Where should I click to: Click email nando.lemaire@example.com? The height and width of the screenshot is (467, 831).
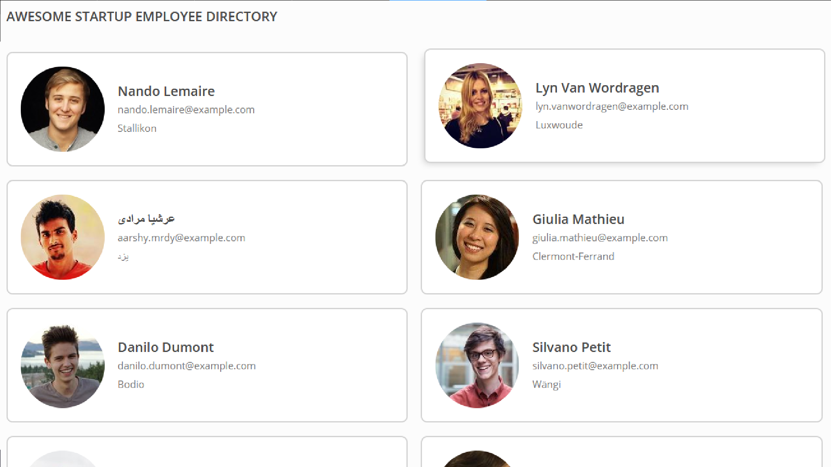[186, 110]
